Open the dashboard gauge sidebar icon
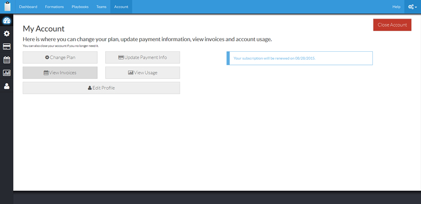Viewport: 421px width, 204px height. pyautogui.click(x=7, y=21)
